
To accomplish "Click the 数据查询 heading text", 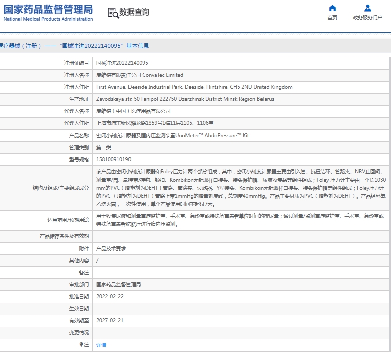I will [134, 12].
